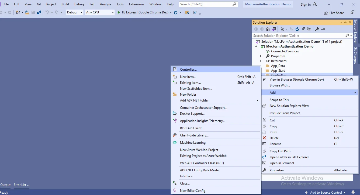Click the scissors Cut icon
The height and width of the screenshot is (195, 360).
(264, 120)
